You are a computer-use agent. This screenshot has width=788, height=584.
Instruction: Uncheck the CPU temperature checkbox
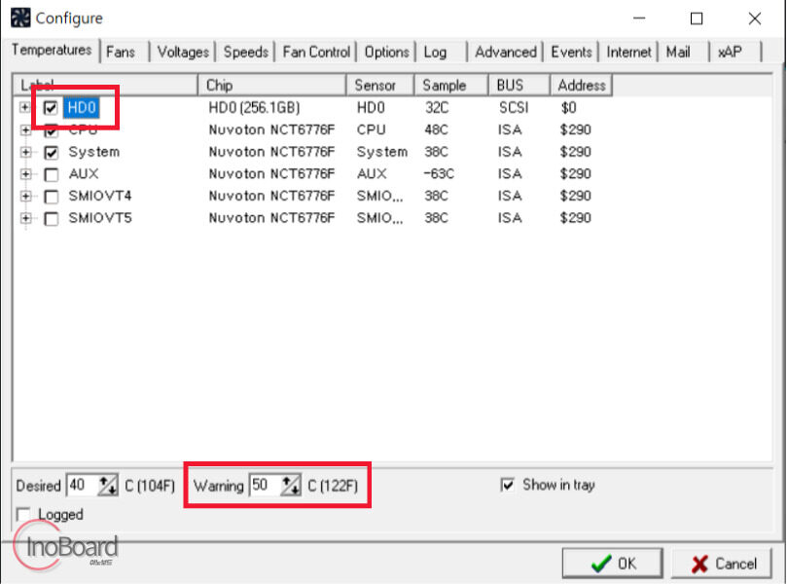(51, 130)
